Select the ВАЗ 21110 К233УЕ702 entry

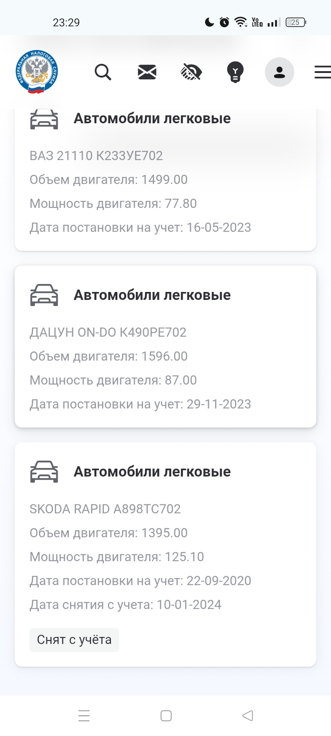pyautogui.click(x=96, y=156)
